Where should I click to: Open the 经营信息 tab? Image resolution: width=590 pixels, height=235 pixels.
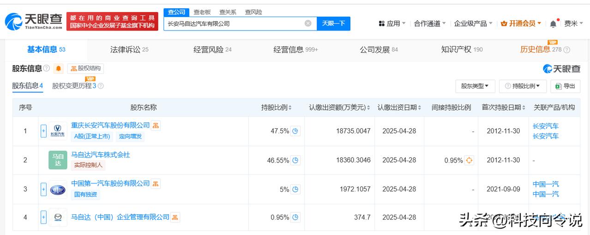pos(295,49)
